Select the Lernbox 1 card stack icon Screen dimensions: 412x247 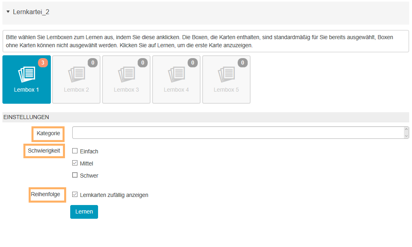(27, 74)
